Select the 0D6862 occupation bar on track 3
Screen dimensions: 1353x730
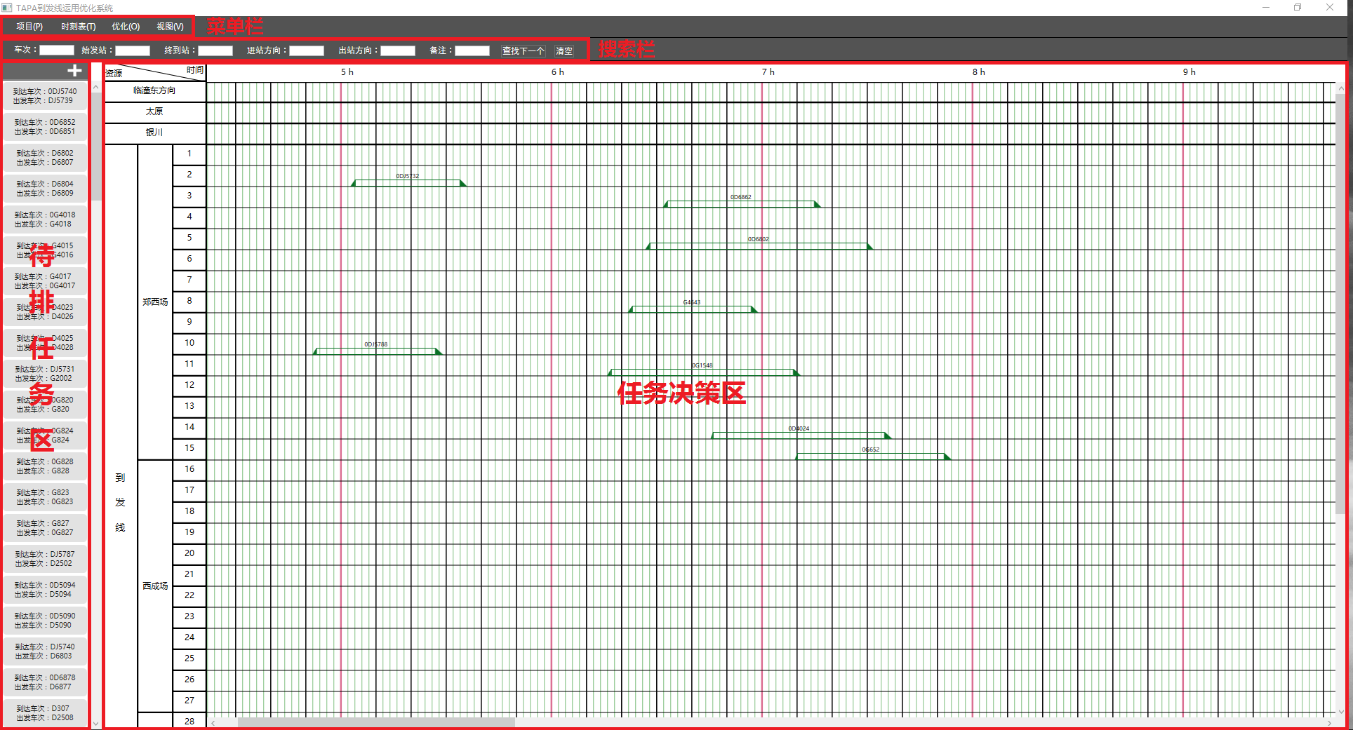click(741, 202)
